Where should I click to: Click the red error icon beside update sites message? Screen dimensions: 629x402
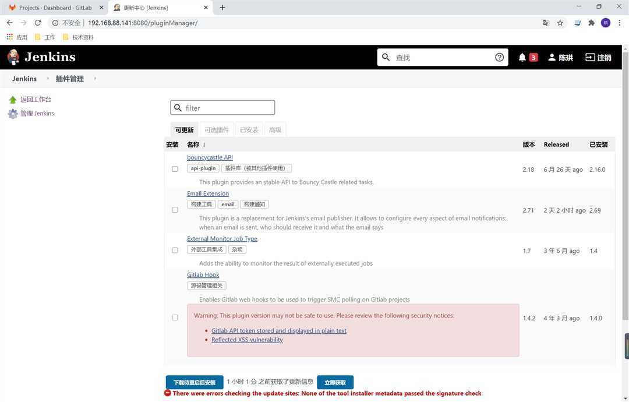click(168, 393)
